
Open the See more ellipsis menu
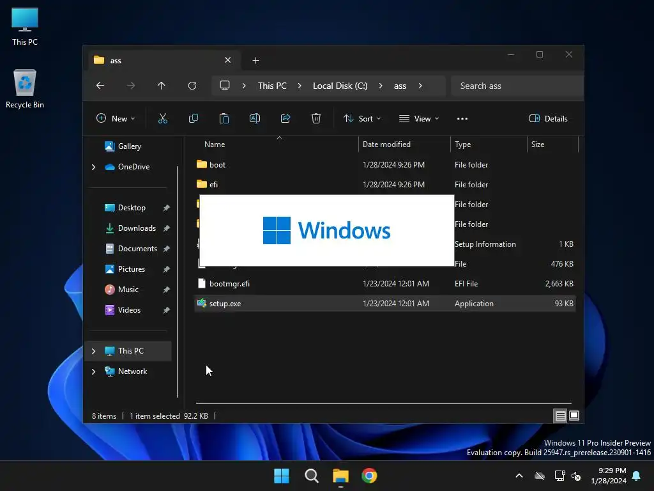[462, 118]
